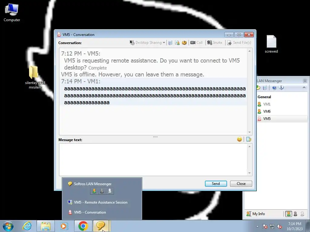Viewport: 310px width, 232px height.
Task: Click the info bubble icon in LAN Messenger
Action: pos(281,88)
